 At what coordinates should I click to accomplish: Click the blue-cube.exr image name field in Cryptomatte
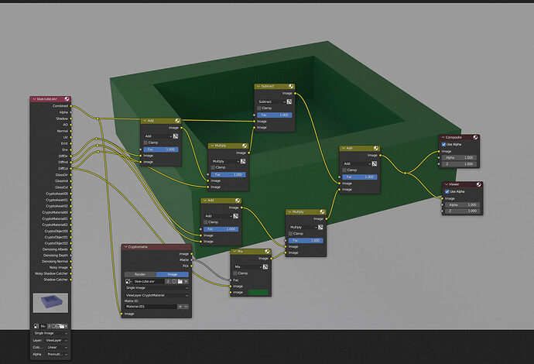[149, 282]
